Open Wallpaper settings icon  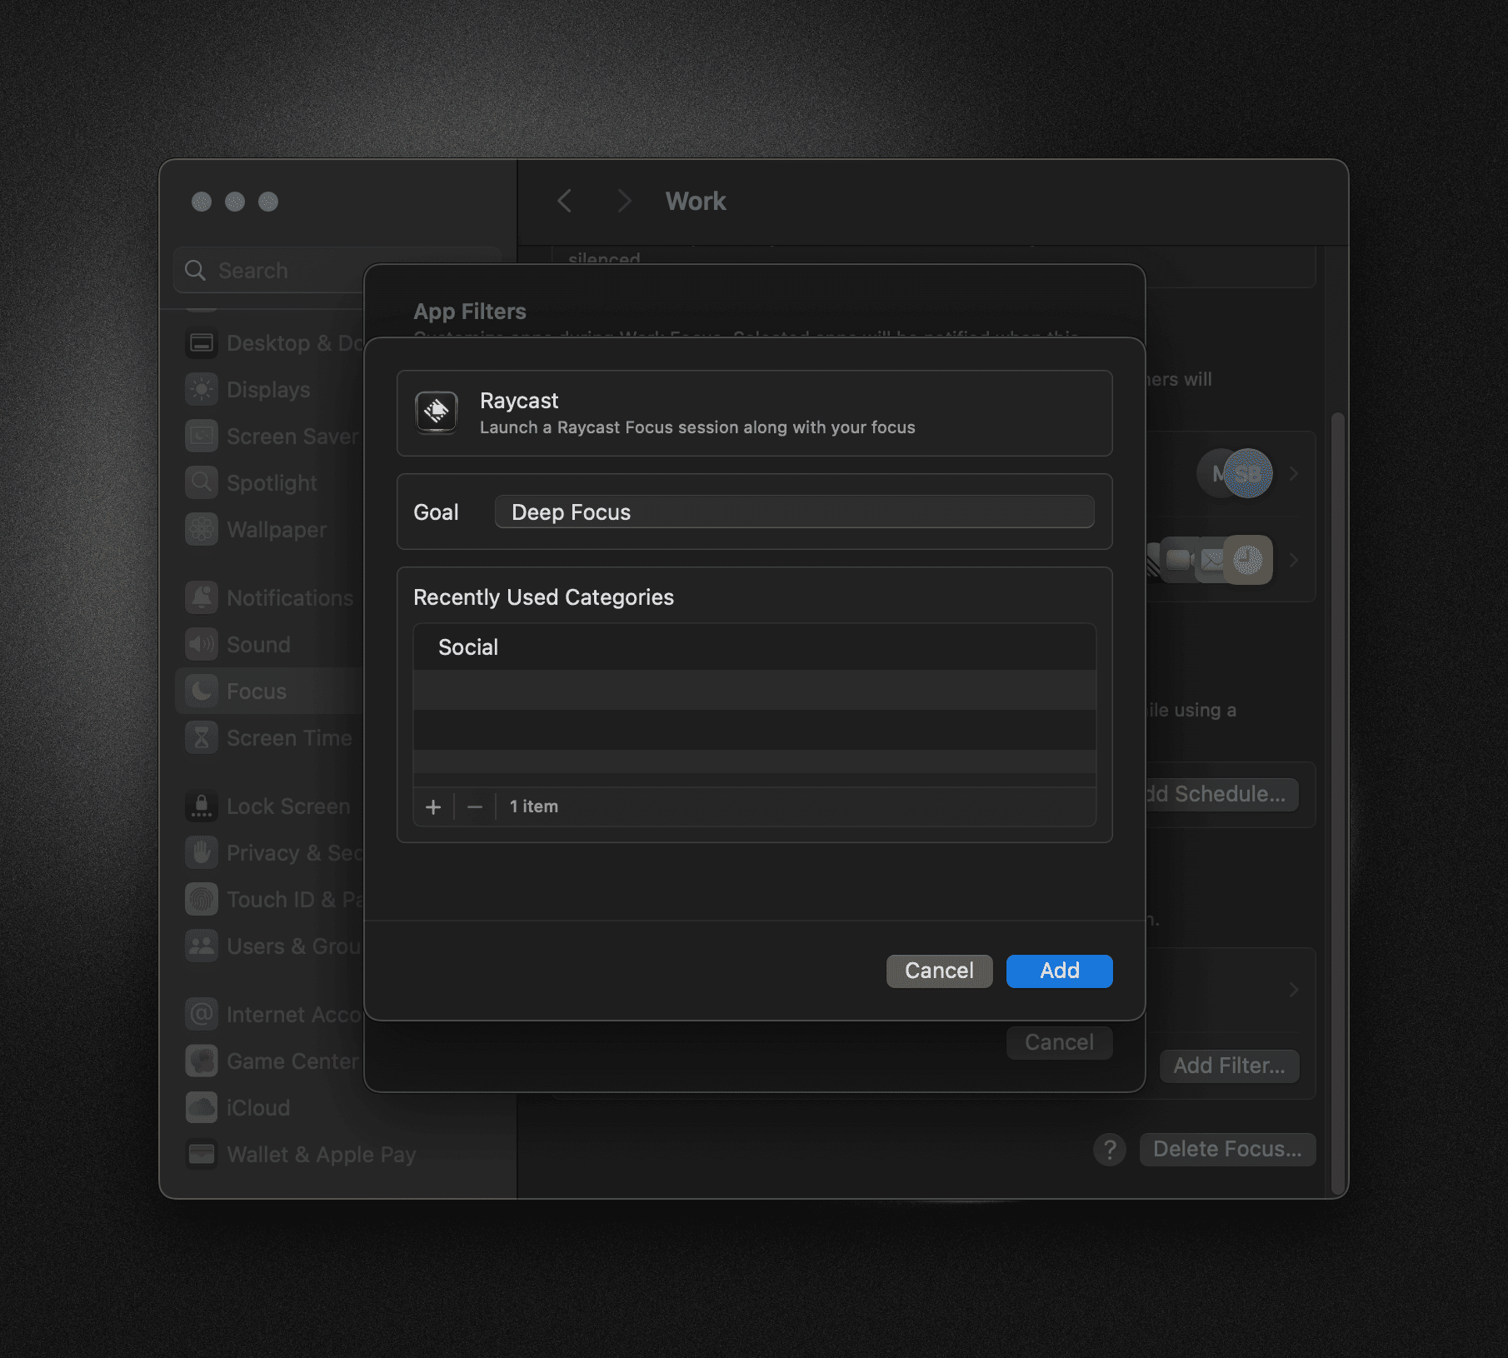pyautogui.click(x=201, y=529)
